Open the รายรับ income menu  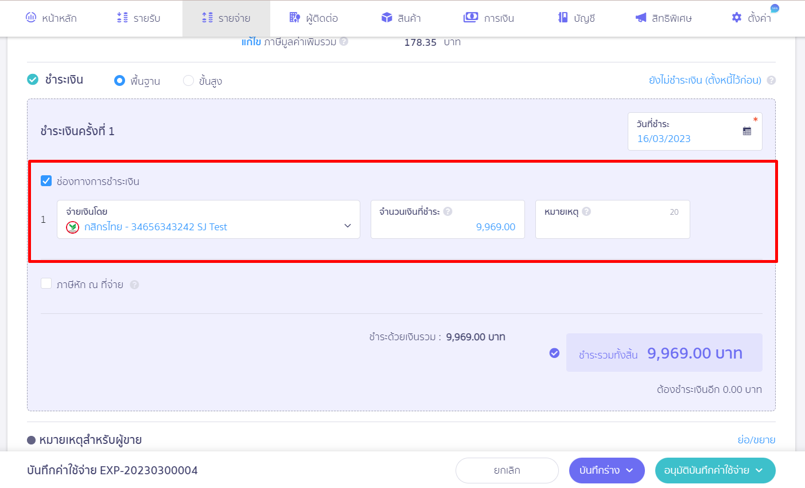click(138, 18)
